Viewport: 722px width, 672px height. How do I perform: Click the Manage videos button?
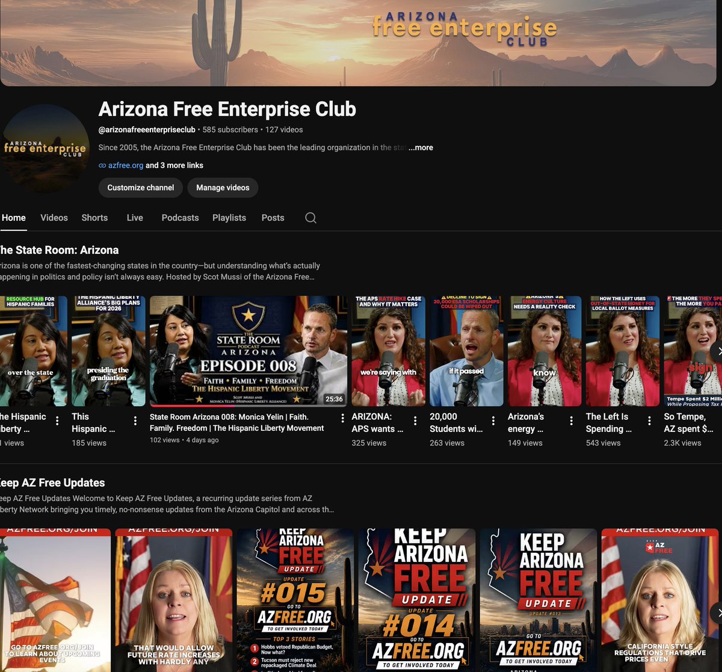pos(223,188)
